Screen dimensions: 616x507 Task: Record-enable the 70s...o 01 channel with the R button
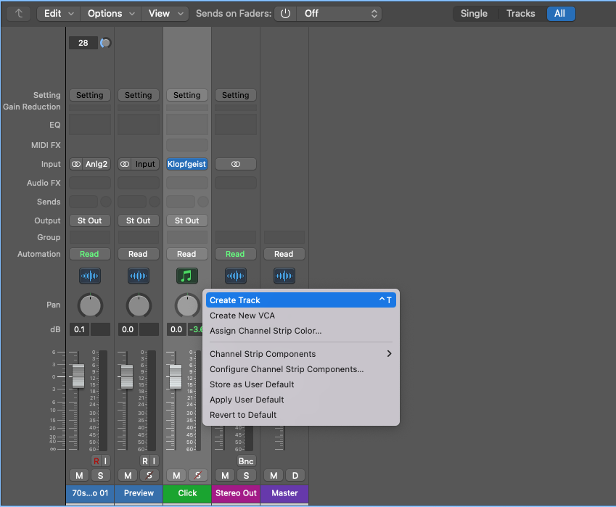click(95, 461)
